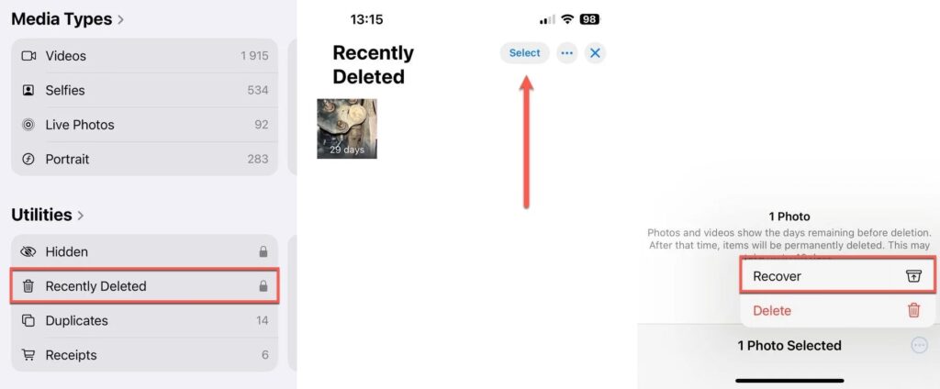
Task: Expand the Utilities section chevron
Action: 81,216
